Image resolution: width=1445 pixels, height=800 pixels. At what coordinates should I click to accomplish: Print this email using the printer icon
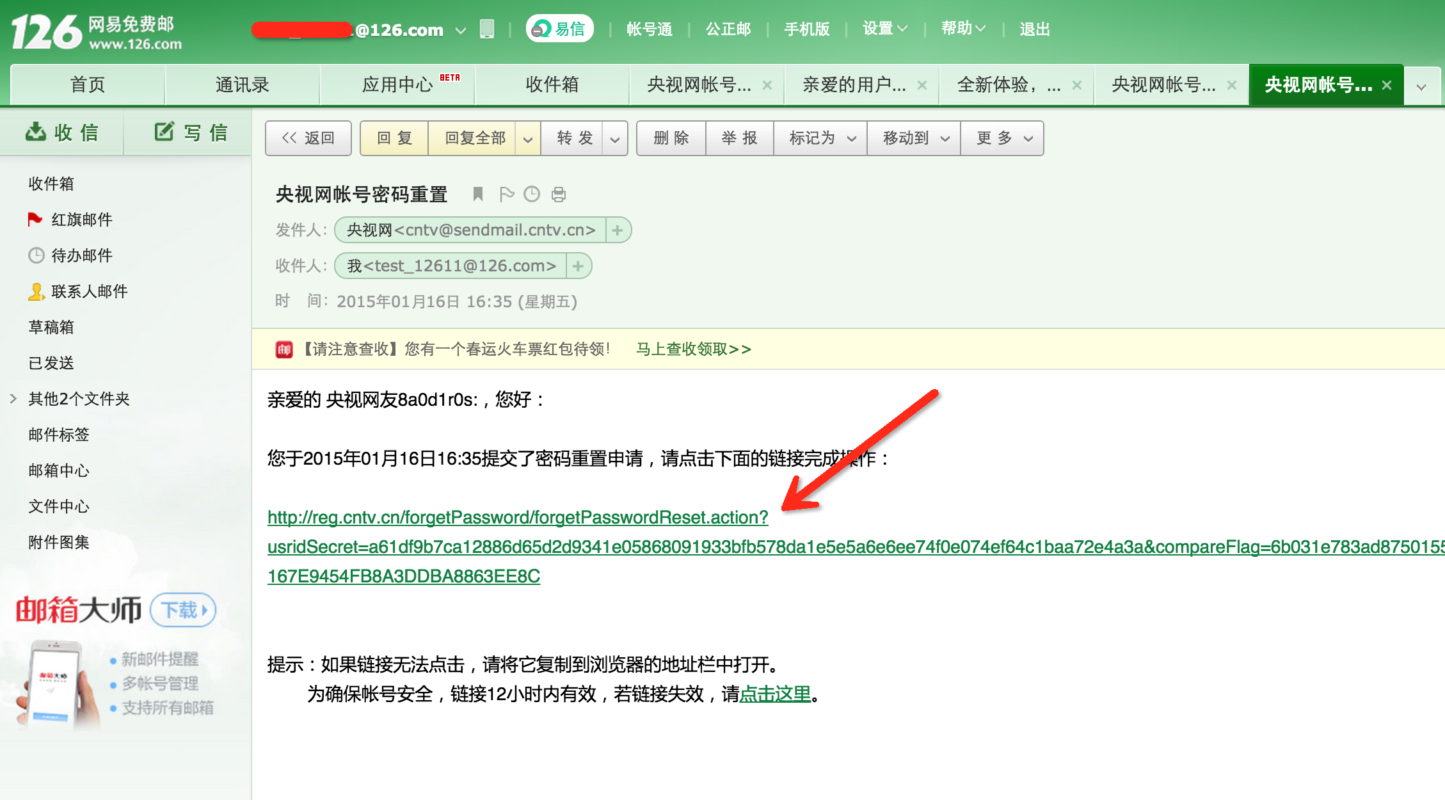pos(559,195)
